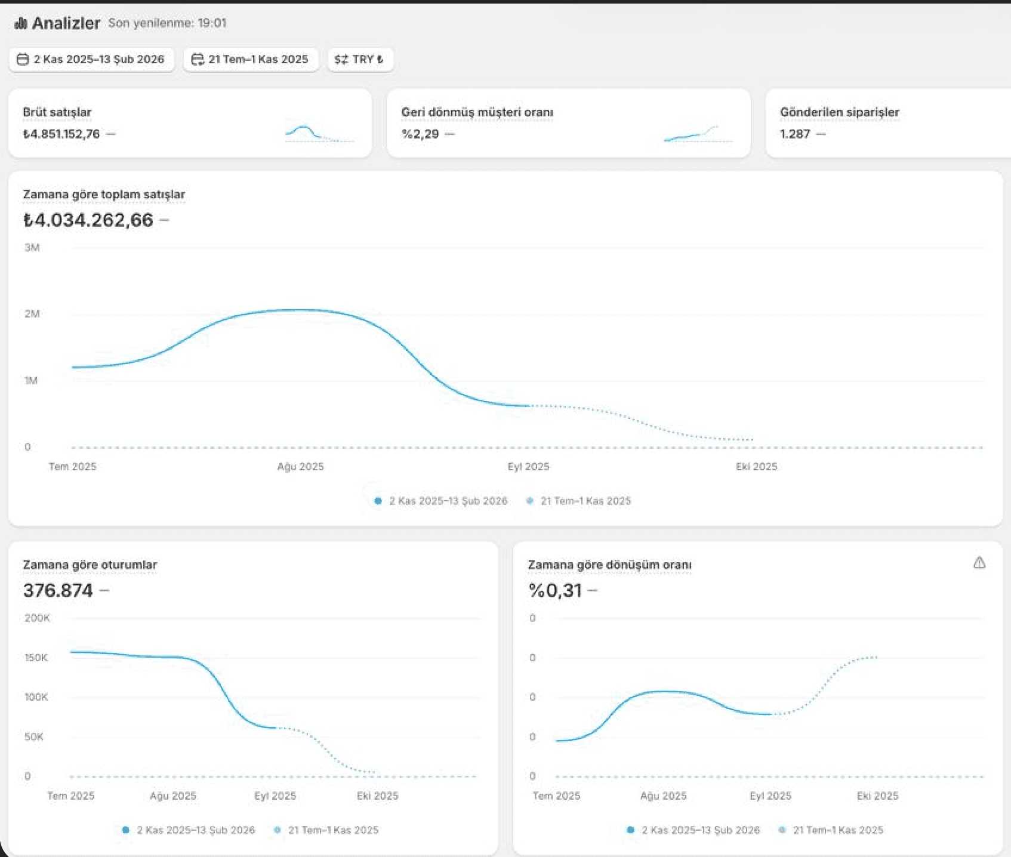Click the current period legend dot in dönüşüm chart
1011x857 pixels.
630,830
